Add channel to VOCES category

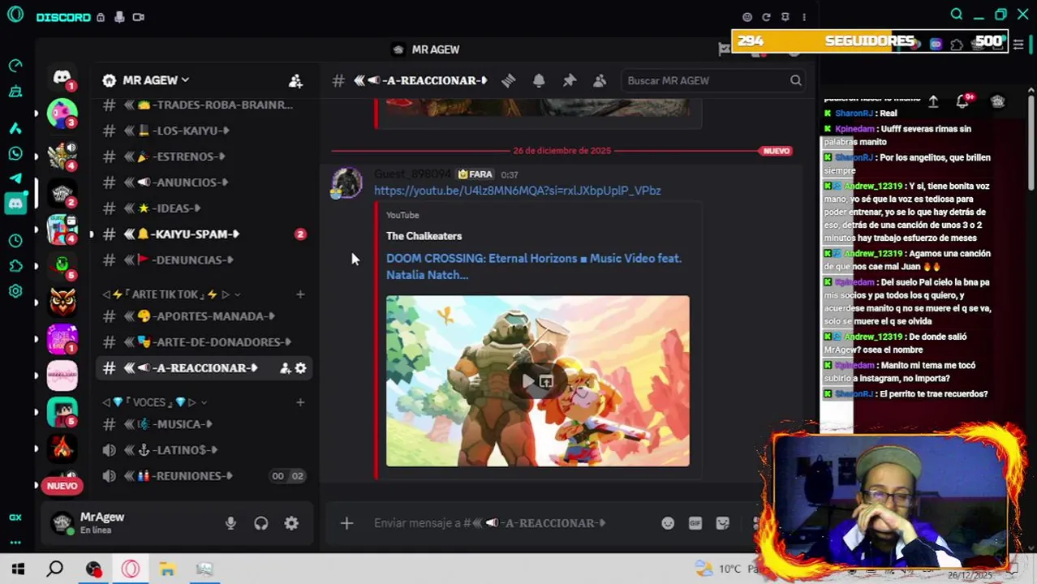(300, 402)
